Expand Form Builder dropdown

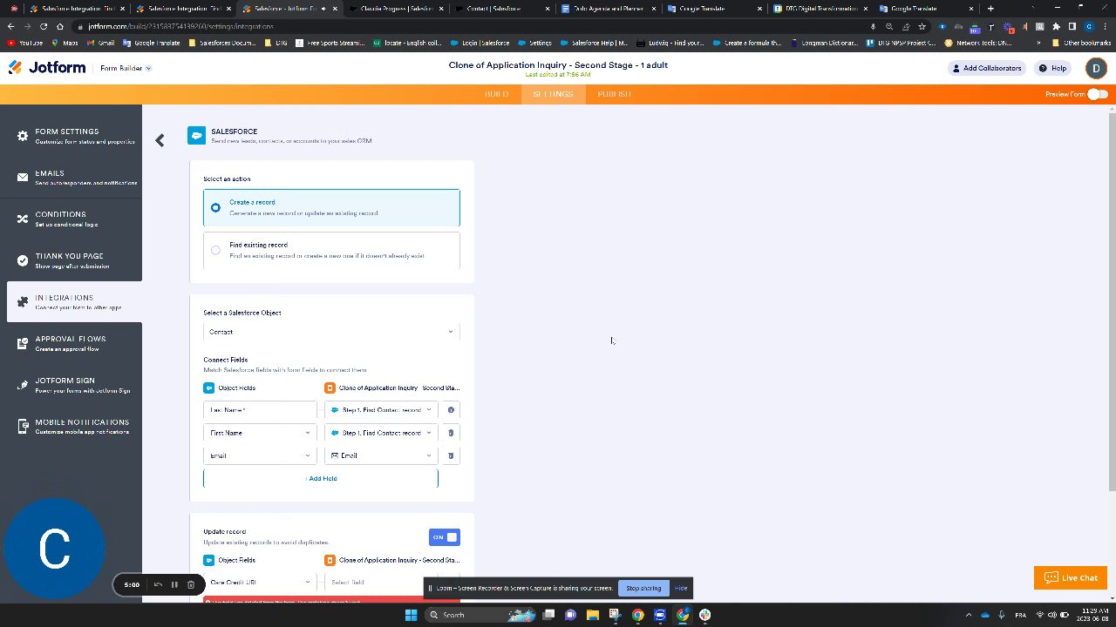click(126, 68)
